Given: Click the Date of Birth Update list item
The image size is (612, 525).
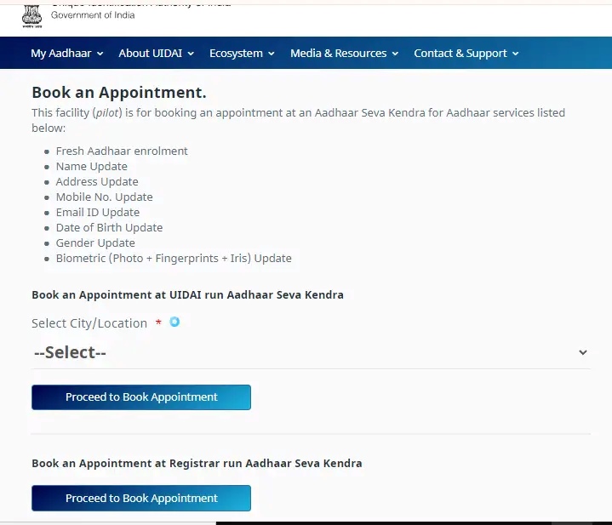Looking at the screenshot, I should (109, 228).
